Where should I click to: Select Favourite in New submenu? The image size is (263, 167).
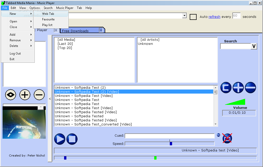pyautogui.click(x=51, y=19)
